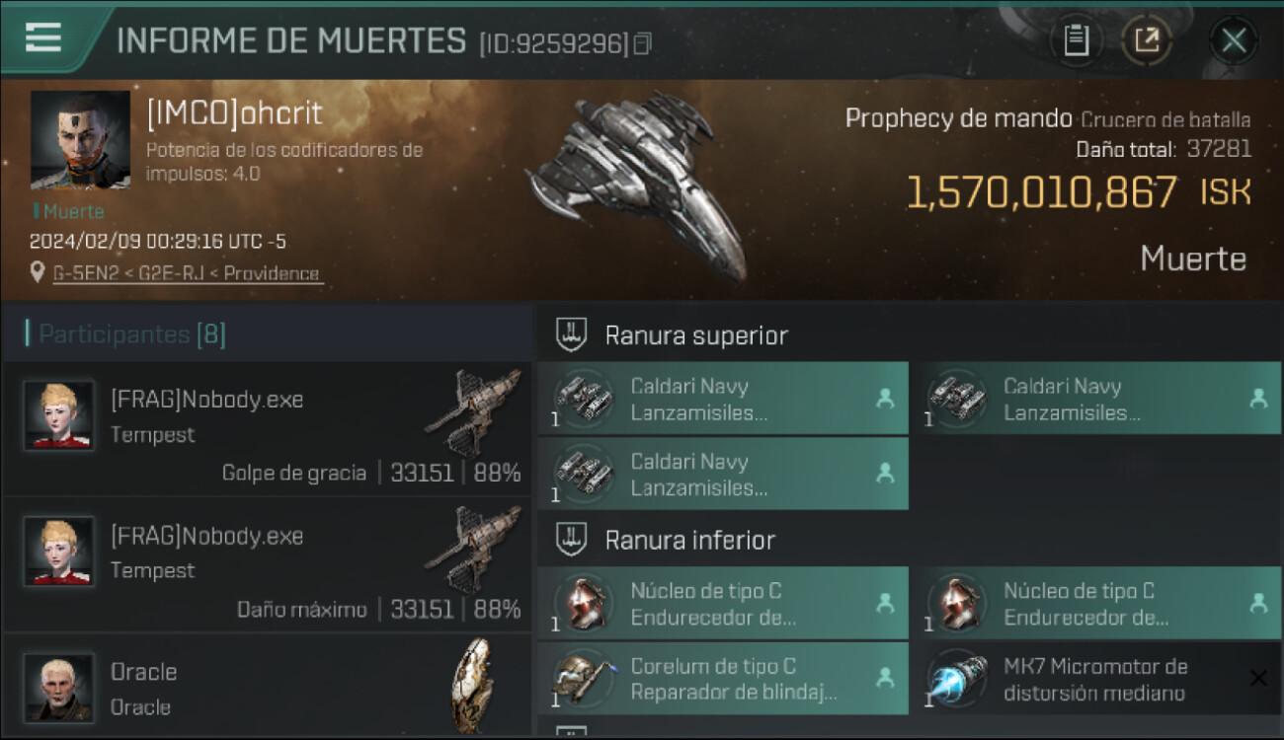The width and height of the screenshot is (1284, 740).
Task: Open the hamburger menu icon
Action: [x=42, y=37]
